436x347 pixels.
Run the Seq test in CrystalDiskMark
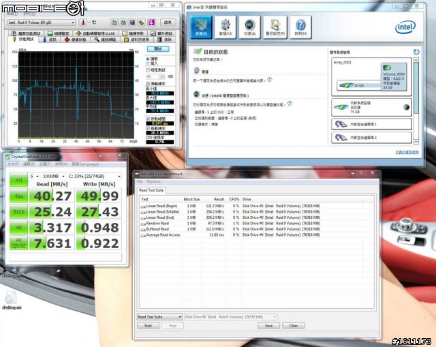tap(18, 196)
